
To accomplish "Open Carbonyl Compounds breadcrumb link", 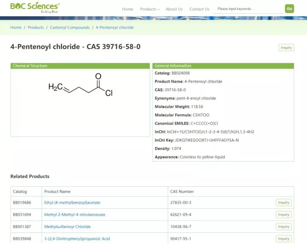I will [x=70, y=28].
